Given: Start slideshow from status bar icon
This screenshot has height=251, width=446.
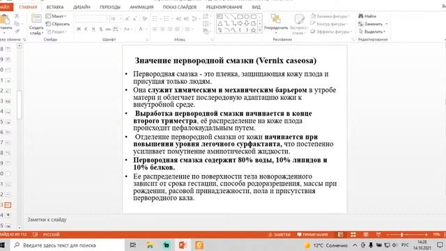Looking at the screenshot, I should click(x=378, y=234).
